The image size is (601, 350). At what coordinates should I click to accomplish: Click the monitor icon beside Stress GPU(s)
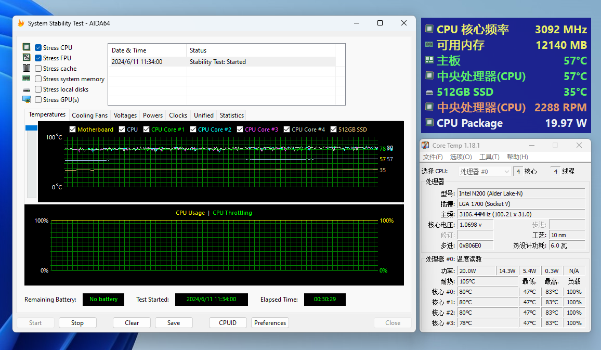point(27,99)
